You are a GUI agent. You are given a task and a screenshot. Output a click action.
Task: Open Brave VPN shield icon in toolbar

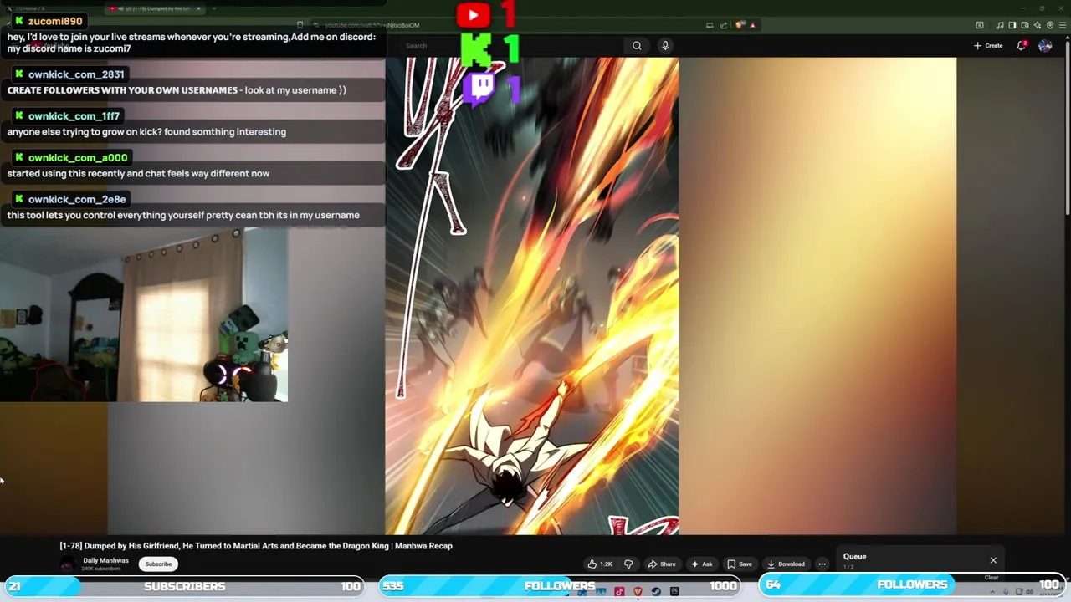1050,25
